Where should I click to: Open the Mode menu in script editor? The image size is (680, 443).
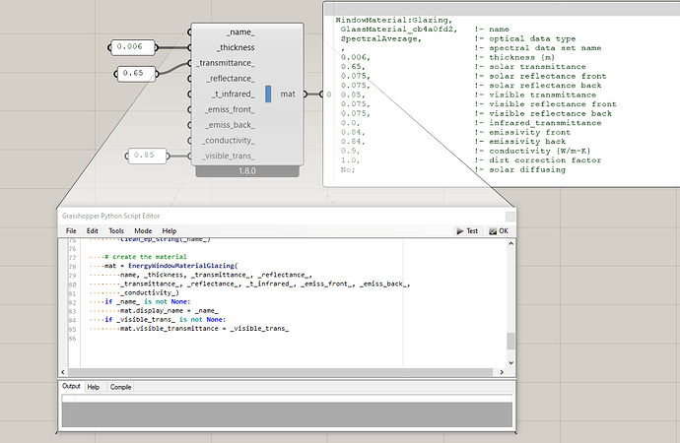(x=143, y=230)
